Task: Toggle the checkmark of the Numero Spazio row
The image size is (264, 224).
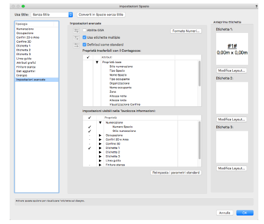Action: [x=89, y=127]
